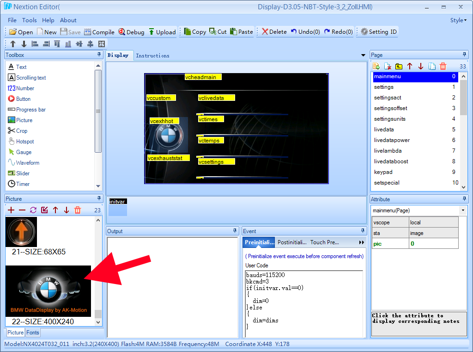The image size is (473, 352).
Task: Open the mainmenu(Page) attribute dropdown
Action: 463,210
